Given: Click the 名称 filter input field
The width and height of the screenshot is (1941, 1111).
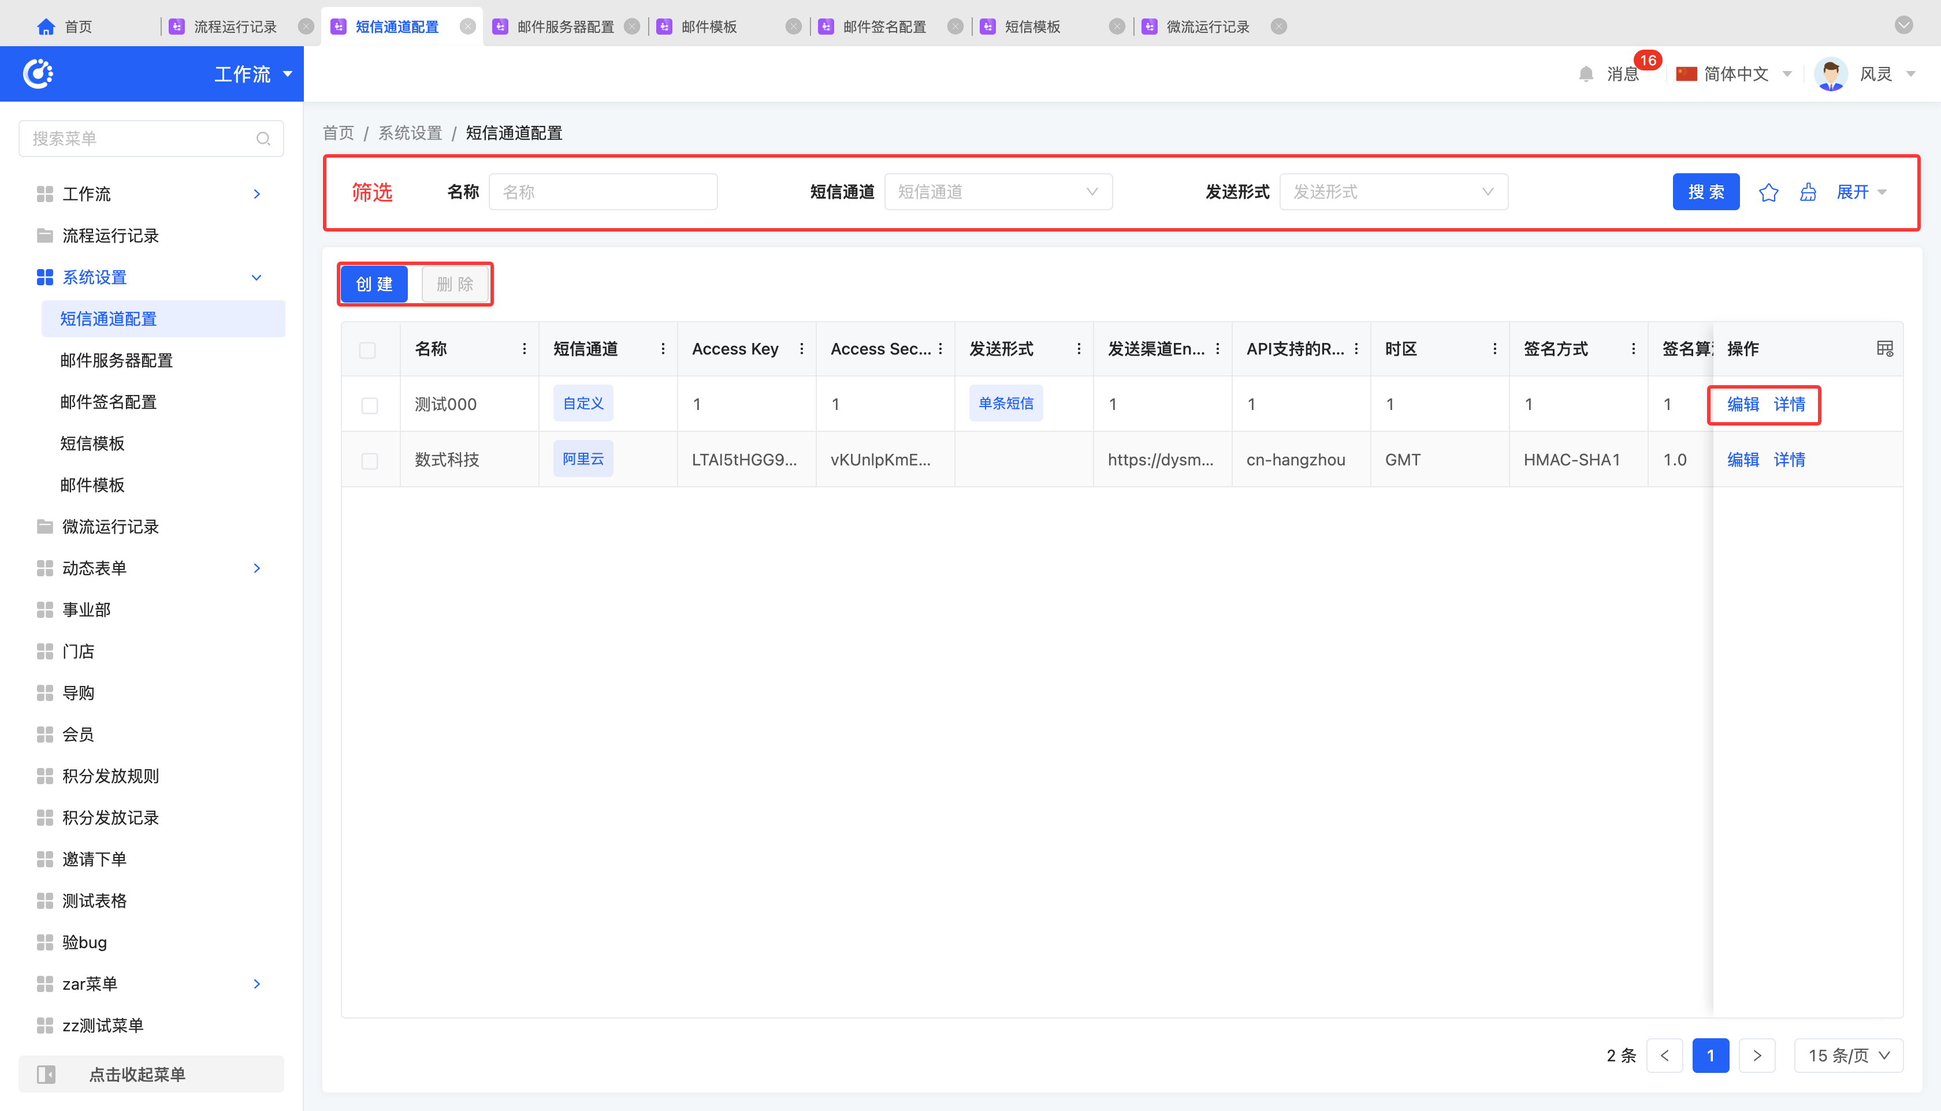Looking at the screenshot, I should (x=602, y=192).
